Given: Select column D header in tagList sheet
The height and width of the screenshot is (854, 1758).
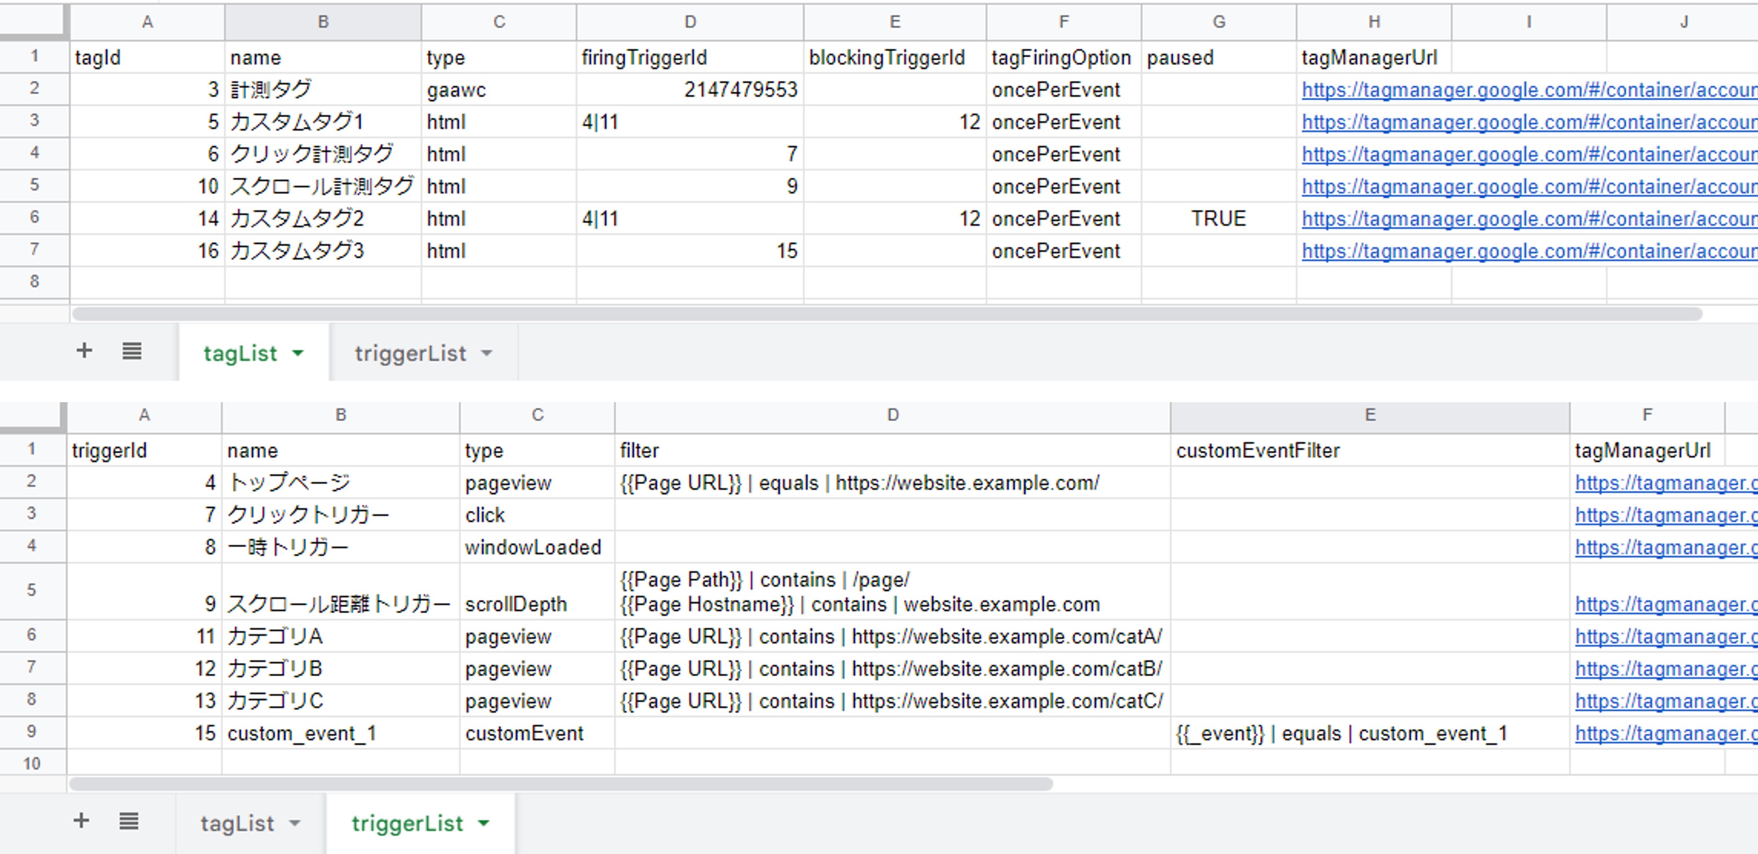Looking at the screenshot, I should (690, 22).
